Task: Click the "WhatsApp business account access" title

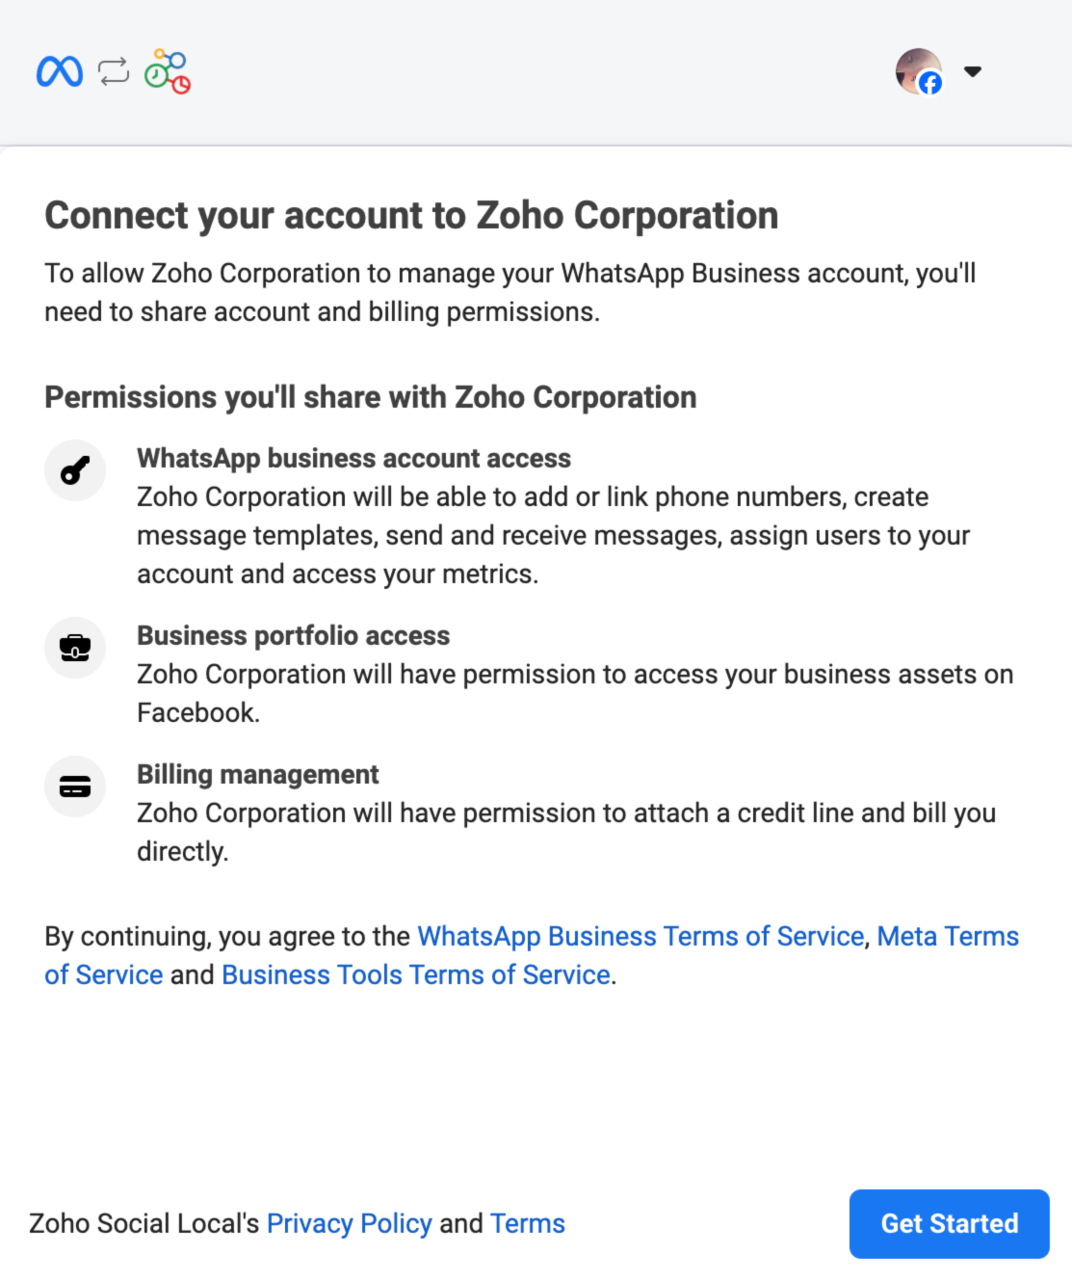Action: (x=353, y=458)
